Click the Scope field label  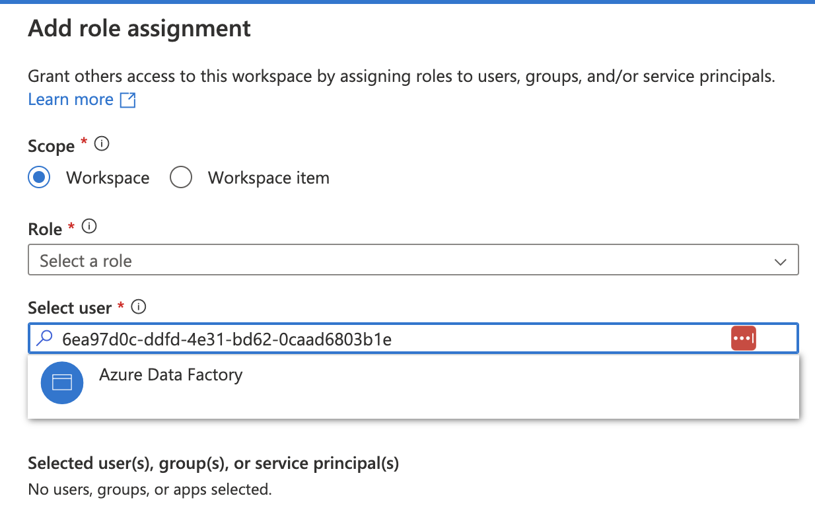coord(52,145)
